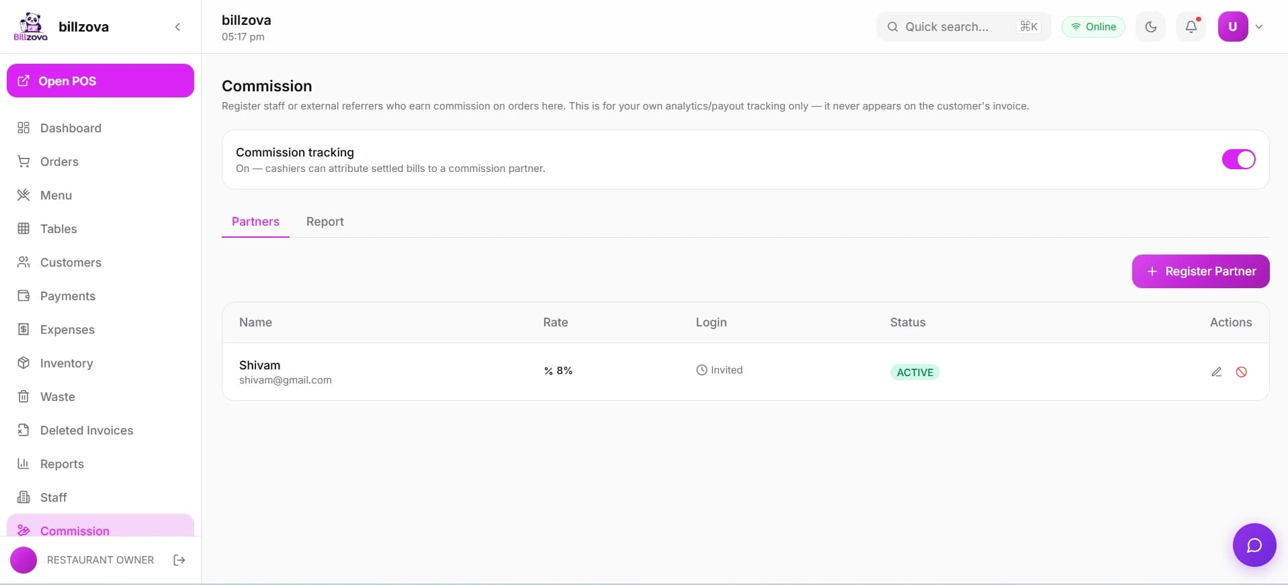Screen dimensions: 1288x585
Task: Go to the Payments page
Action: 100,296
